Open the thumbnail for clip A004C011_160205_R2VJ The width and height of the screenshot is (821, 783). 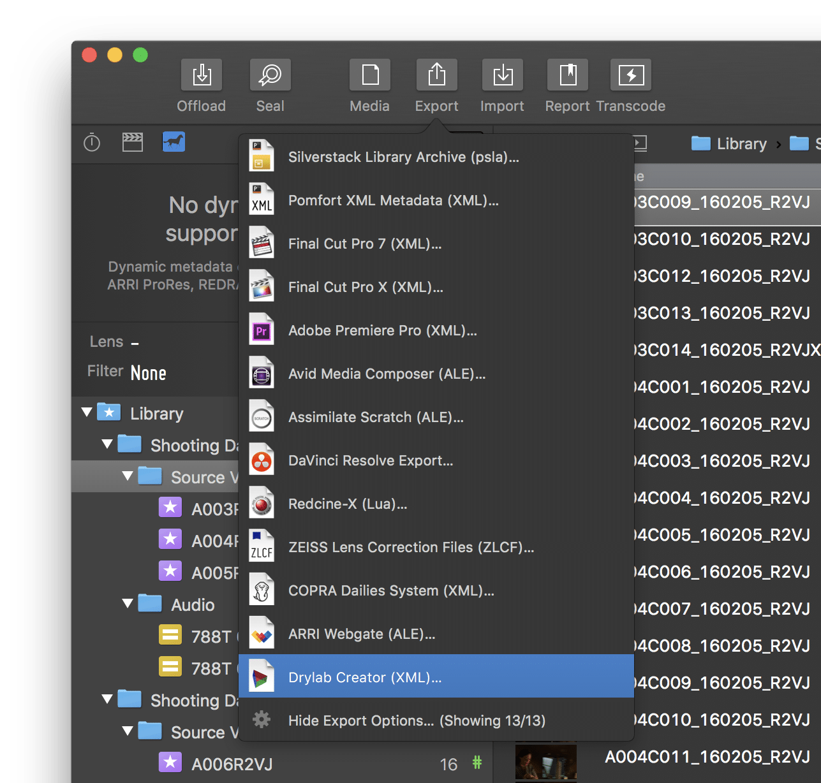(x=546, y=763)
